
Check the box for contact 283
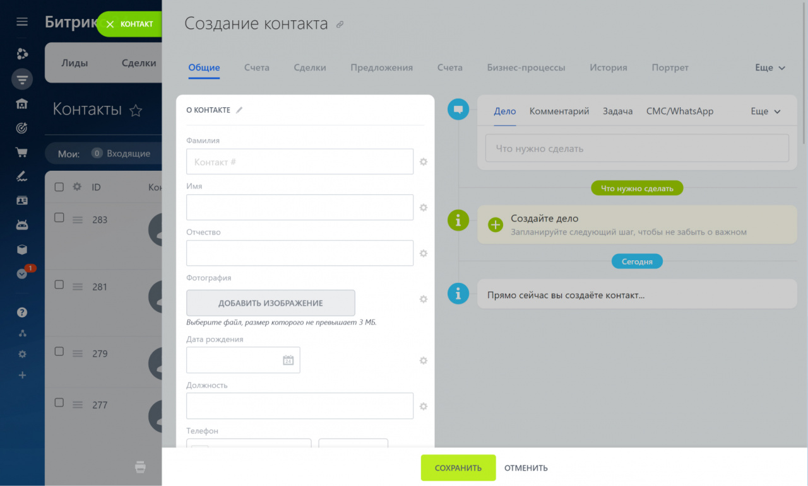click(x=59, y=217)
